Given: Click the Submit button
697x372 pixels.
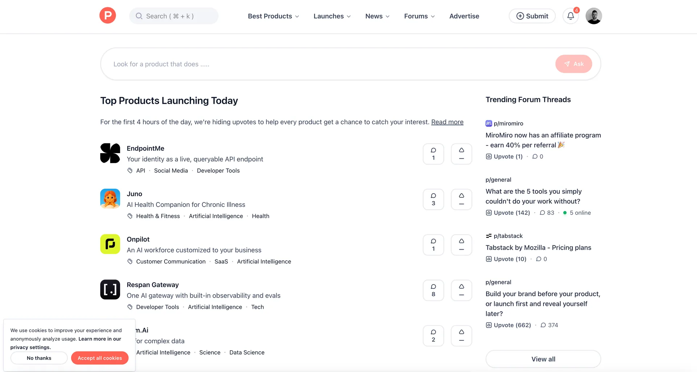Looking at the screenshot, I should click(x=532, y=16).
